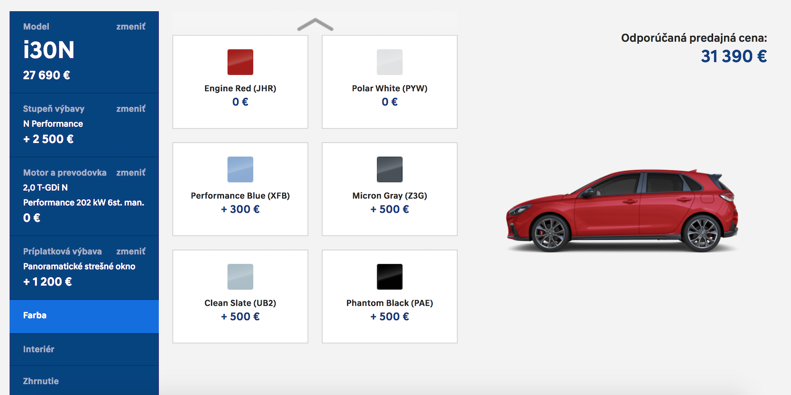Go to the Interiér step
The height and width of the screenshot is (395, 791).
84,350
